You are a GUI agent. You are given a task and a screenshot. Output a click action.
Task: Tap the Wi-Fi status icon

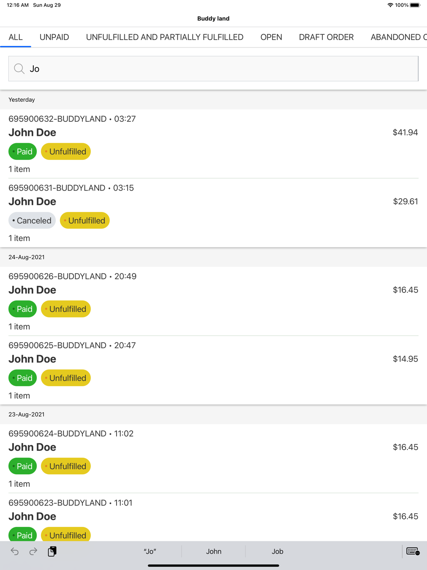click(390, 5)
